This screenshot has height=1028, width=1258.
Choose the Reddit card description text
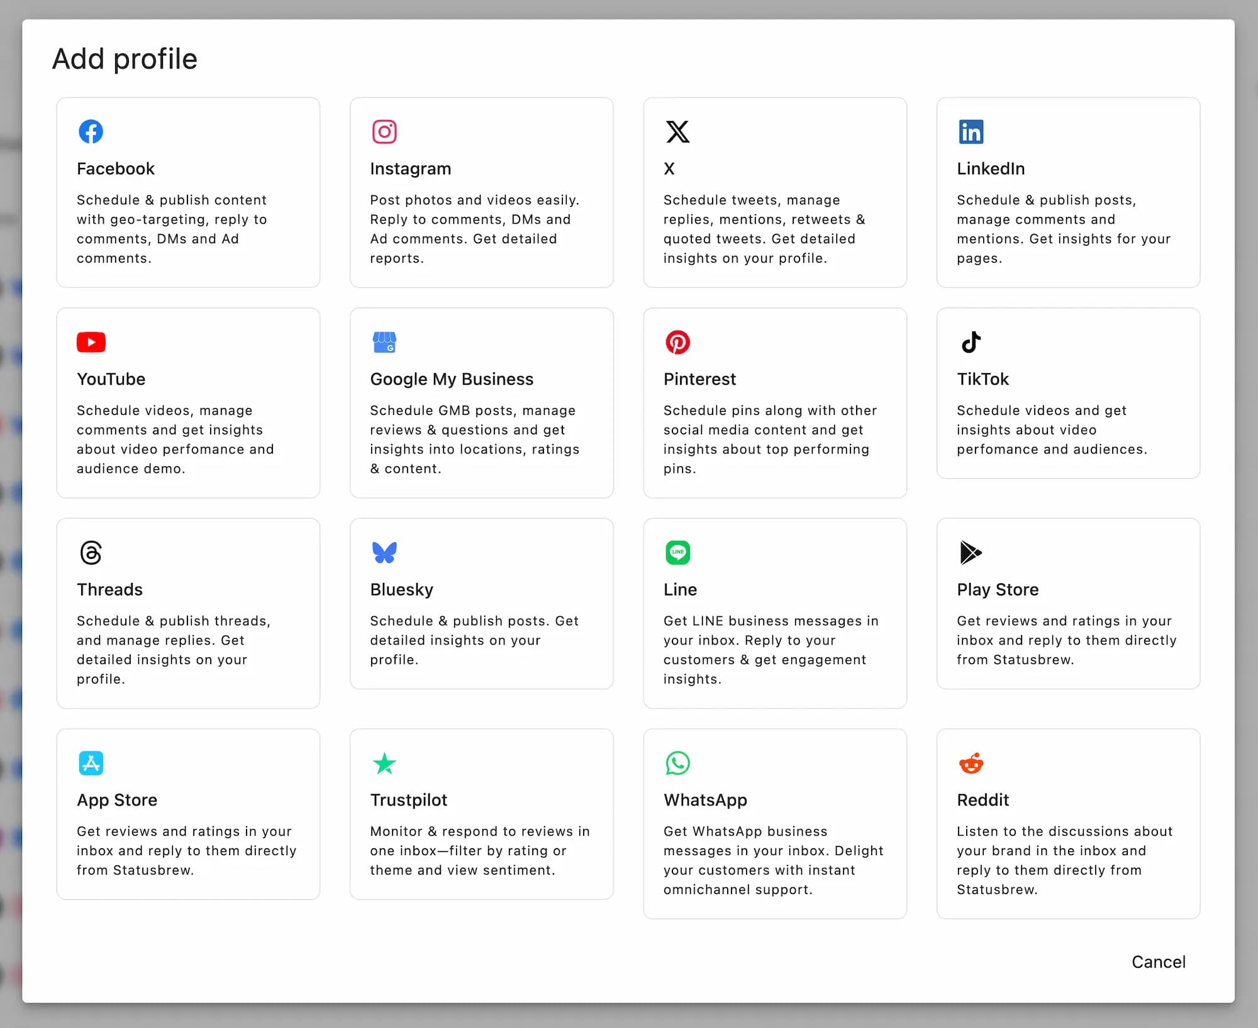click(x=1064, y=860)
